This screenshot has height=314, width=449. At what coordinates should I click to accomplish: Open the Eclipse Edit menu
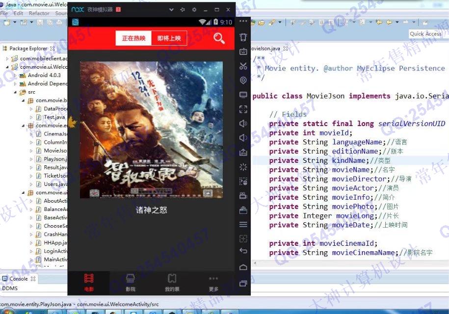click(18, 13)
